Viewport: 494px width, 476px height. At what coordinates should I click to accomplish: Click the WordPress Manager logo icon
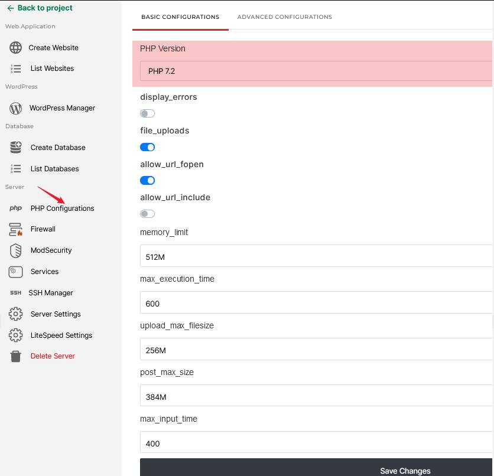click(x=15, y=108)
